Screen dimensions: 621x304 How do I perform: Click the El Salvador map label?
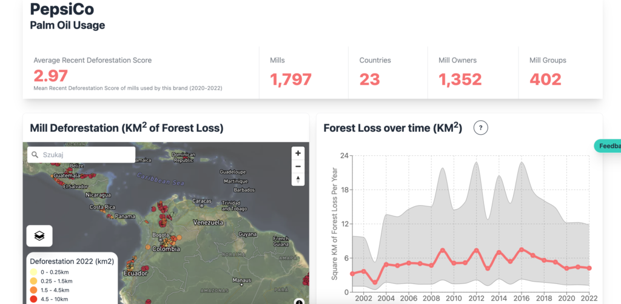coord(76,187)
